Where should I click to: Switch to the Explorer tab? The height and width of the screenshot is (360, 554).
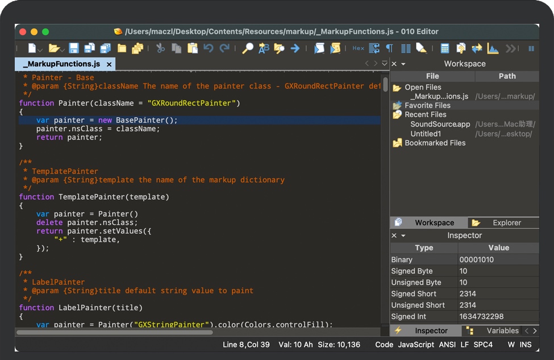pyautogui.click(x=502, y=223)
